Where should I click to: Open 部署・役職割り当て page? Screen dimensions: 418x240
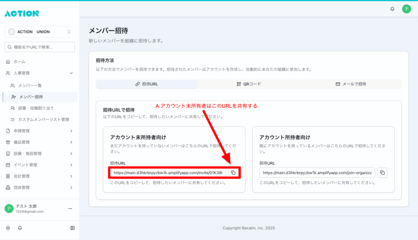tap(36, 108)
